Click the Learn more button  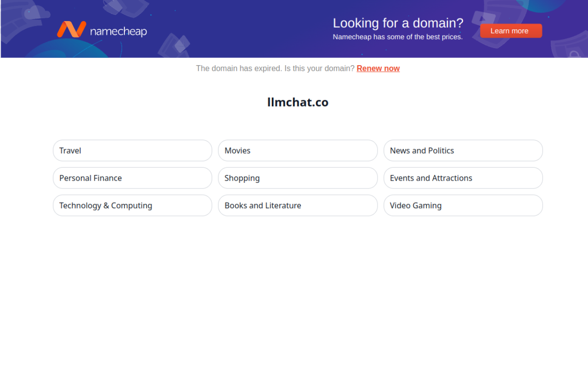pyautogui.click(x=511, y=31)
